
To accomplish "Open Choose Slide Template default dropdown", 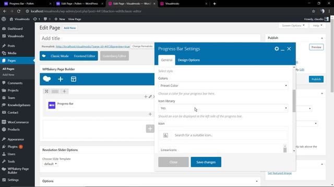I will pos(50,164).
